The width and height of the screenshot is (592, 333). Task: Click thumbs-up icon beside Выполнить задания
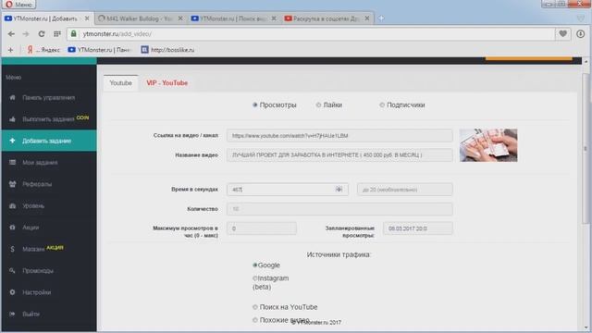click(x=12, y=119)
